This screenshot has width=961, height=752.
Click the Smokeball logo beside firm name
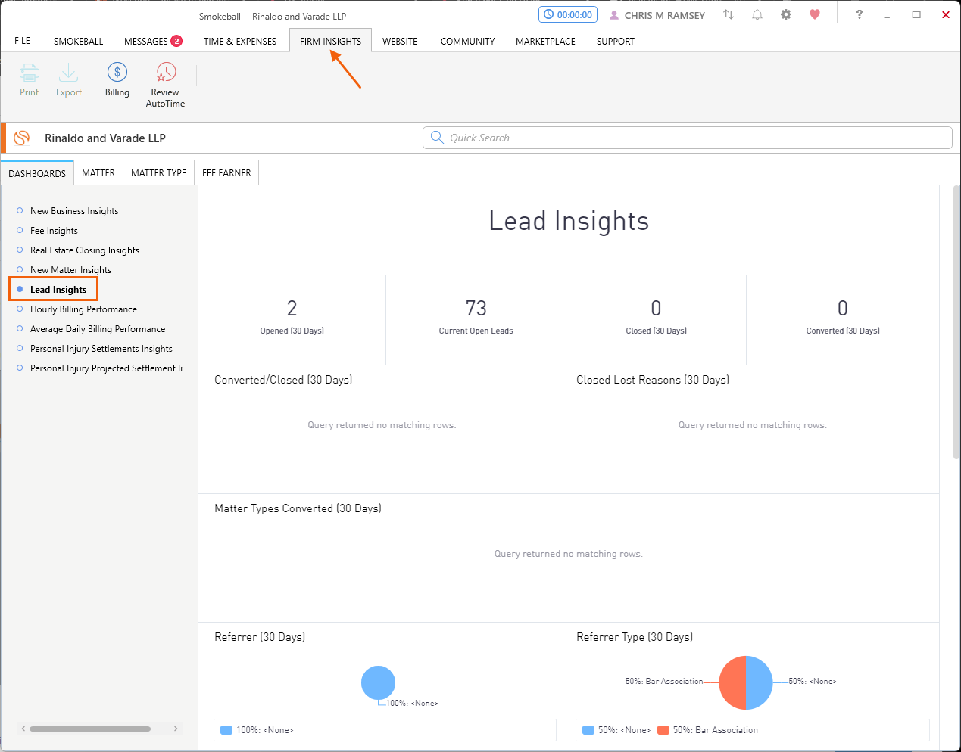[x=22, y=138]
